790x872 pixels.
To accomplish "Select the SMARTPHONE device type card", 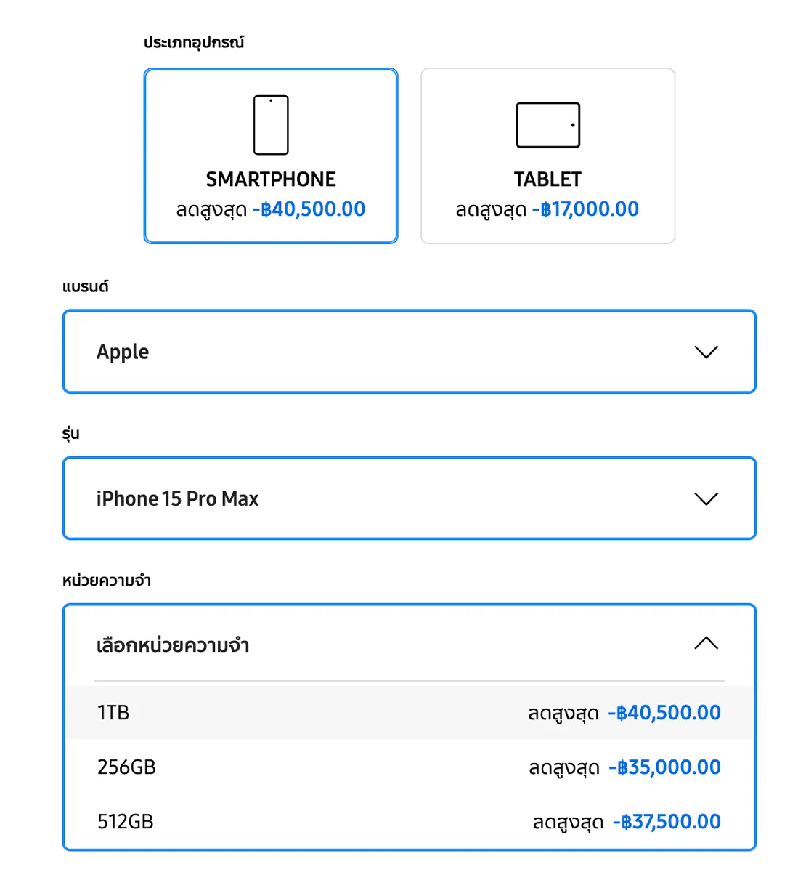I will pyautogui.click(x=271, y=156).
